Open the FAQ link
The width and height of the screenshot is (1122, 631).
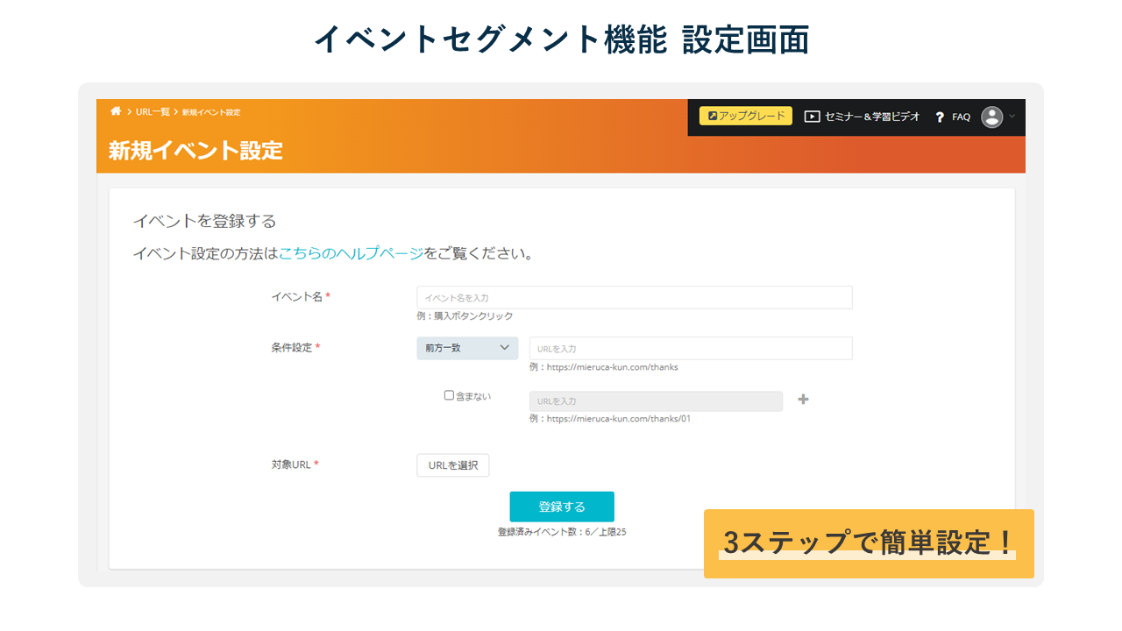coord(961,117)
